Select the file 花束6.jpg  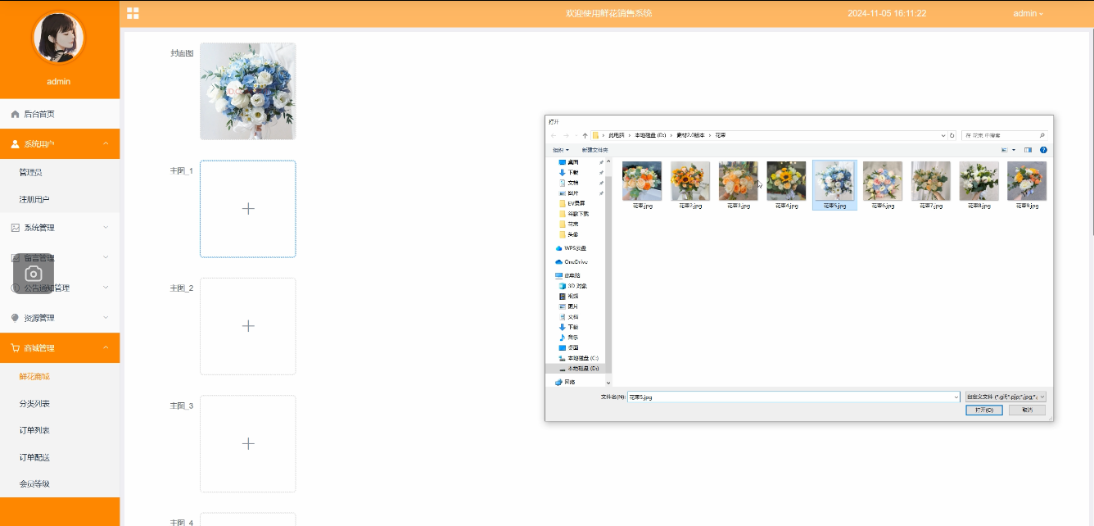tap(883, 185)
